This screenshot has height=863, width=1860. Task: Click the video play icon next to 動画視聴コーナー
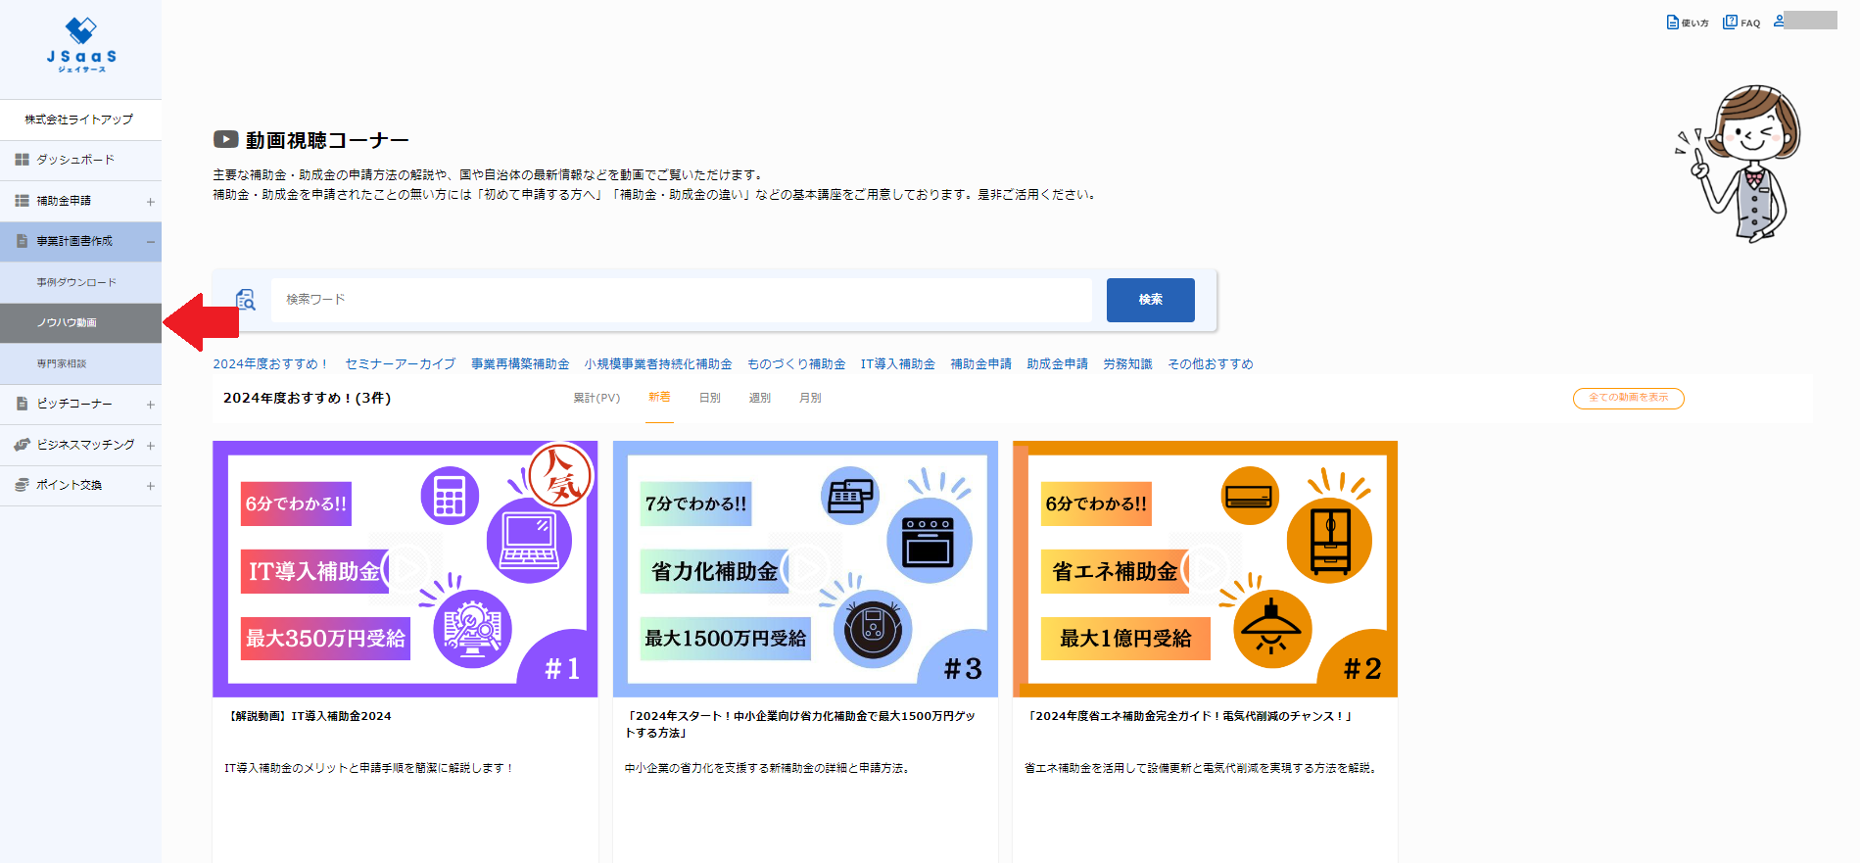click(226, 140)
